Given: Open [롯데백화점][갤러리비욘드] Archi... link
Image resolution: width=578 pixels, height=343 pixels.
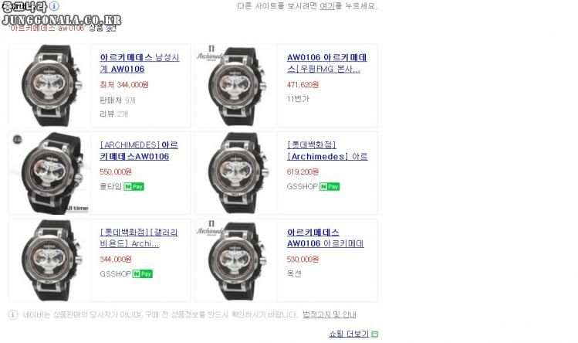Looking at the screenshot, I should 139,238.
